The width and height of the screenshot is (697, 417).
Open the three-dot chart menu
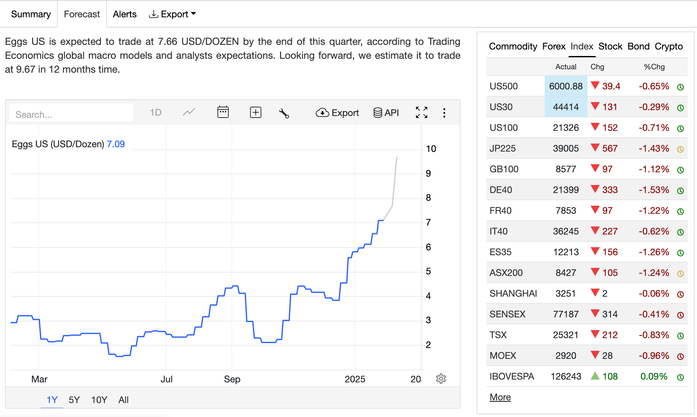pyautogui.click(x=444, y=113)
